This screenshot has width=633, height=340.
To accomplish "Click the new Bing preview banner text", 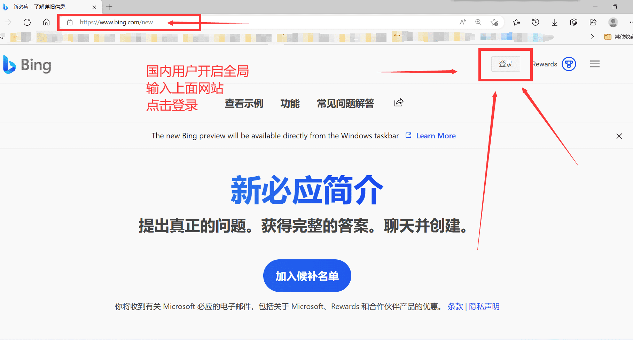I will (275, 136).
